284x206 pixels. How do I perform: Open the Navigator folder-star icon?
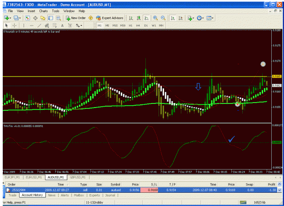[x=43, y=18]
